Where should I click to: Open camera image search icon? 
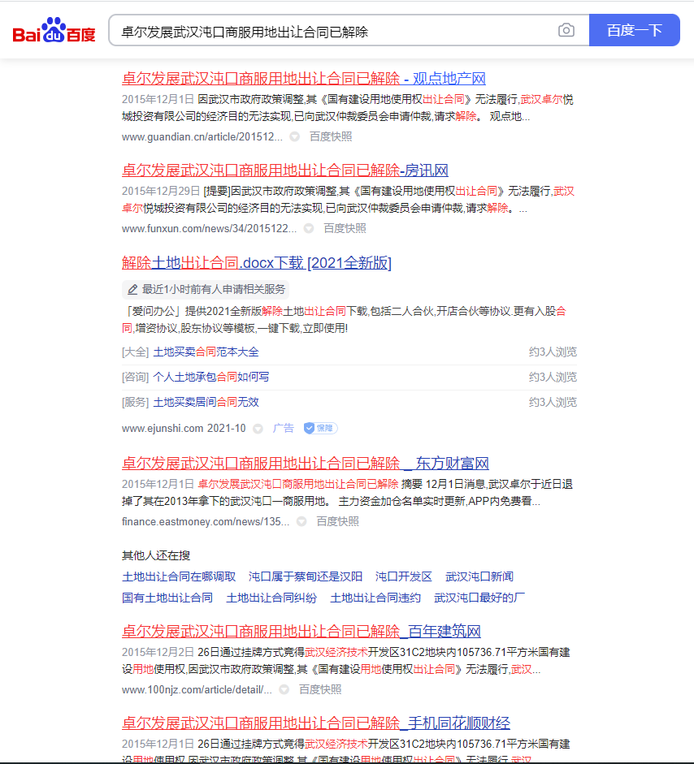(x=566, y=30)
